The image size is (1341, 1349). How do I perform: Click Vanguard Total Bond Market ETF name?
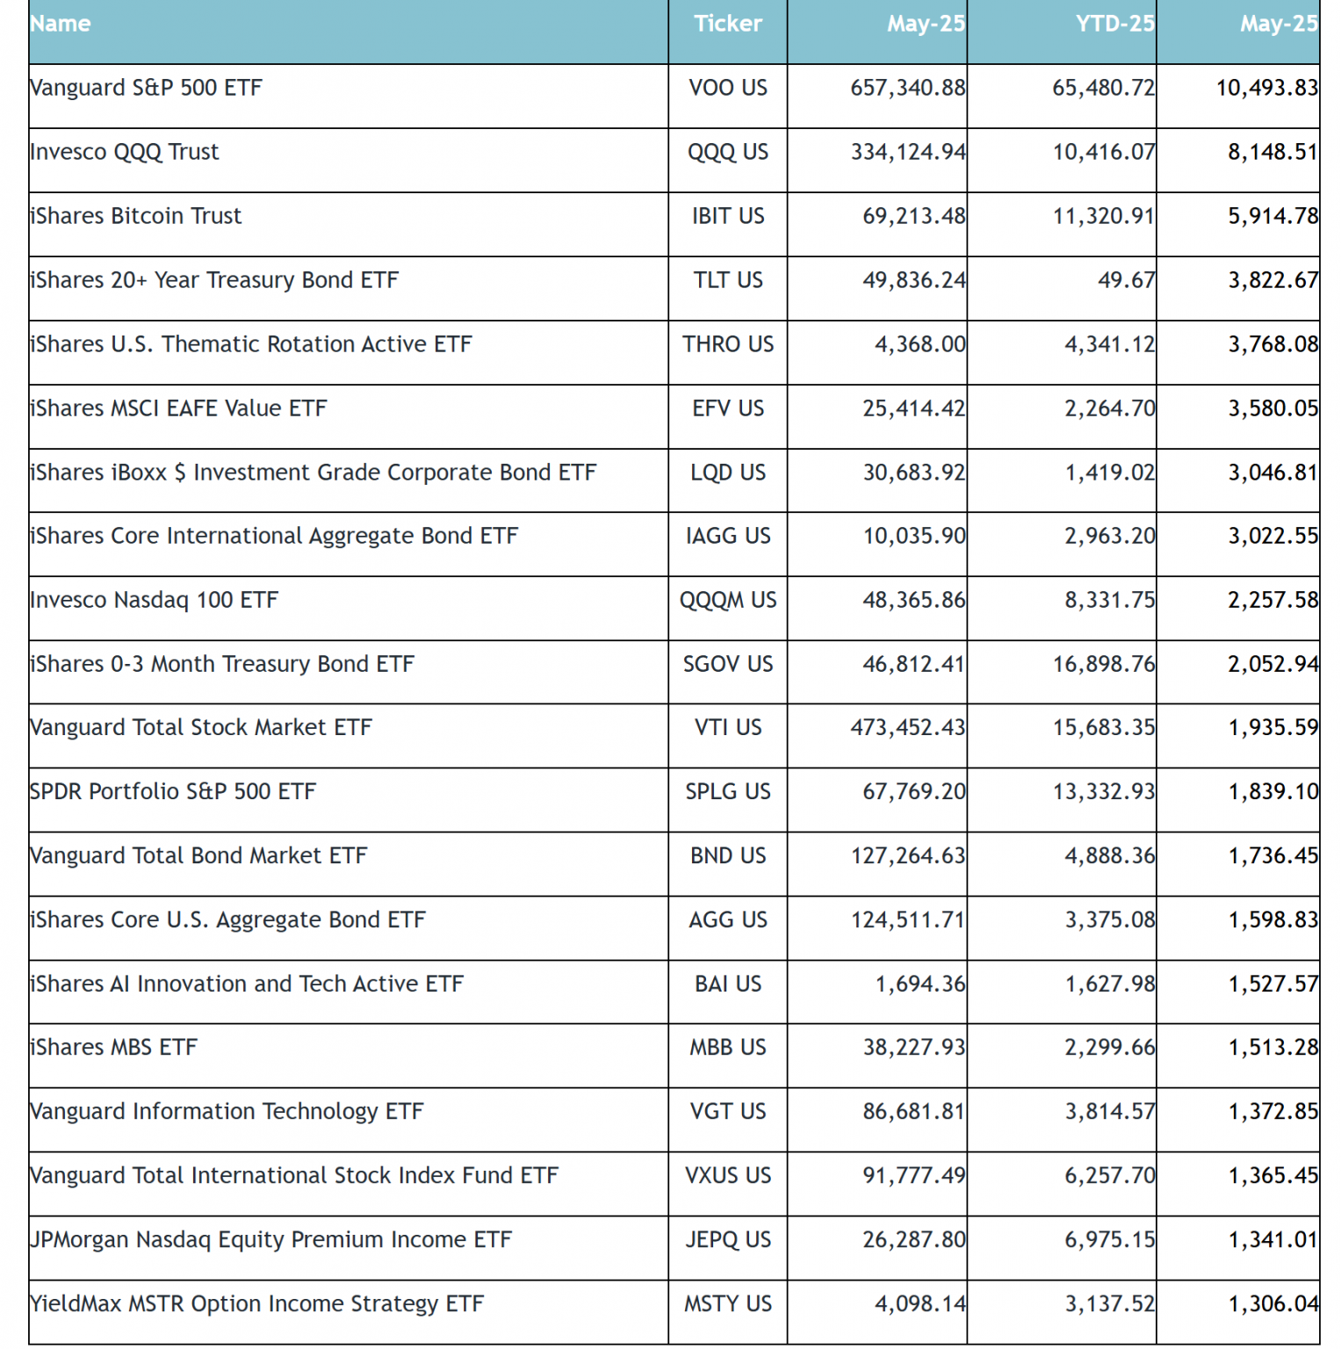click(x=198, y=855)
